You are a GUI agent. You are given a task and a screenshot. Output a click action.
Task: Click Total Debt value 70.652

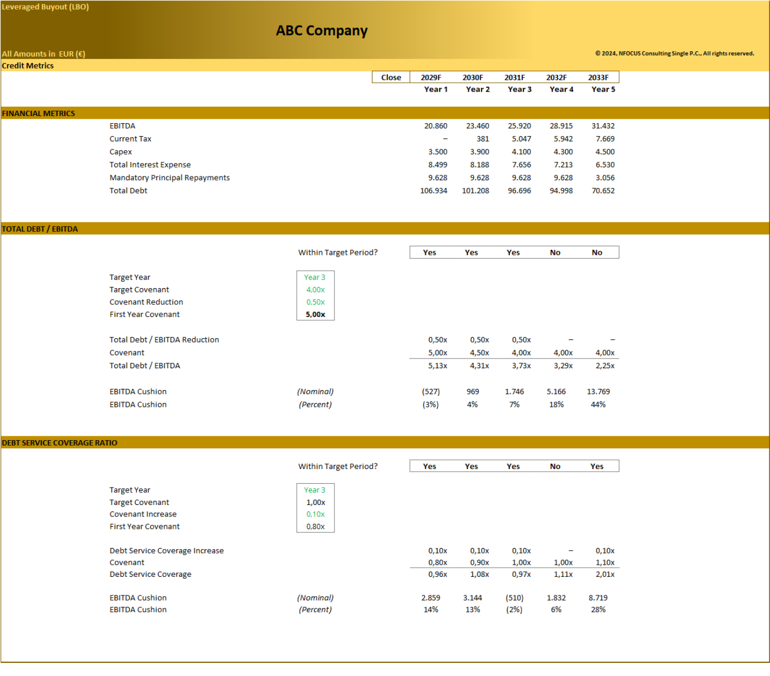click(x=603, y=191)
